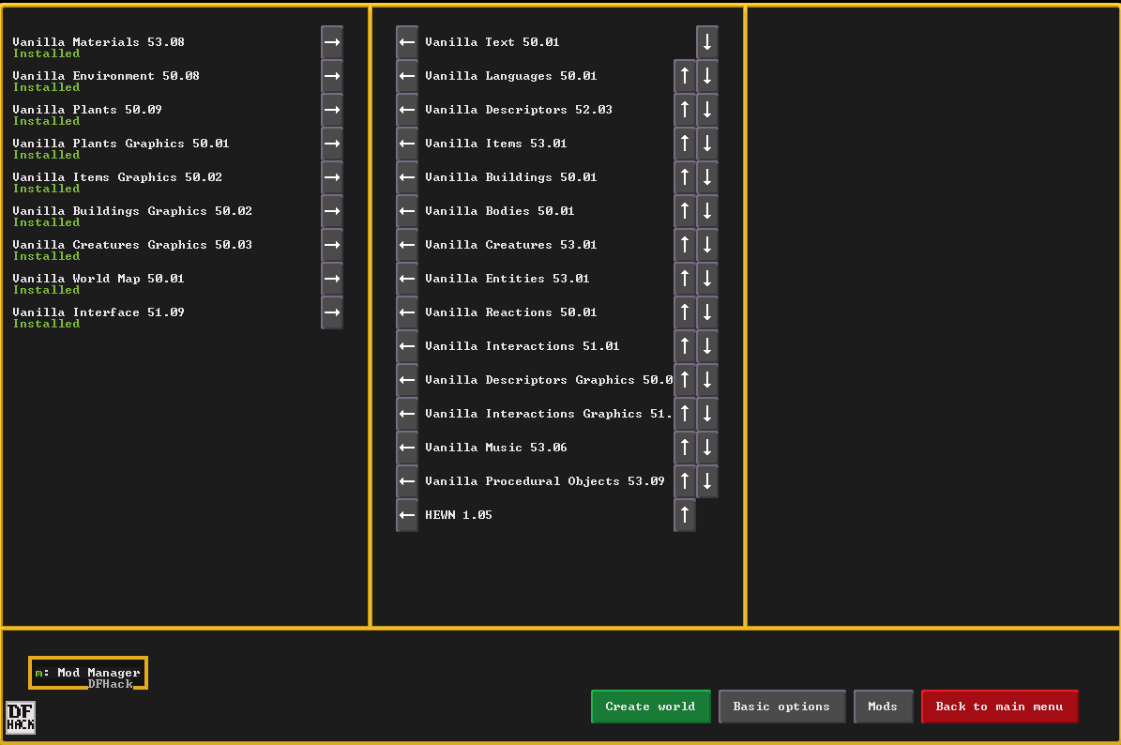
Task: Open the Mods button
Action: (x=883, y=707)
